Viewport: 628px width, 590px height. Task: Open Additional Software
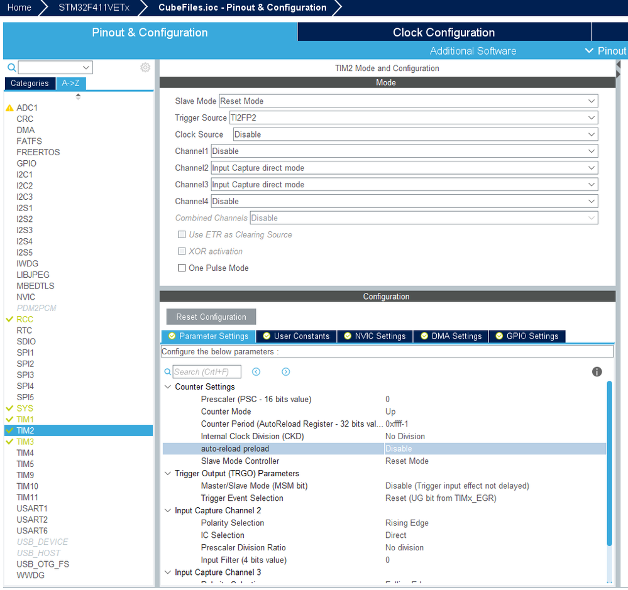pos(473,51)
